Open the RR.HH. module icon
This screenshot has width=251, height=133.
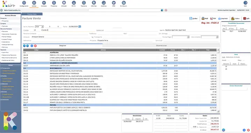click(x=74, y=3)
